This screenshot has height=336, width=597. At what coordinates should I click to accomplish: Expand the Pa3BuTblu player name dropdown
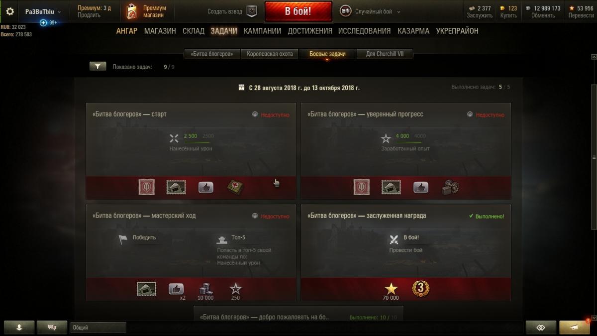coord(44,11)
